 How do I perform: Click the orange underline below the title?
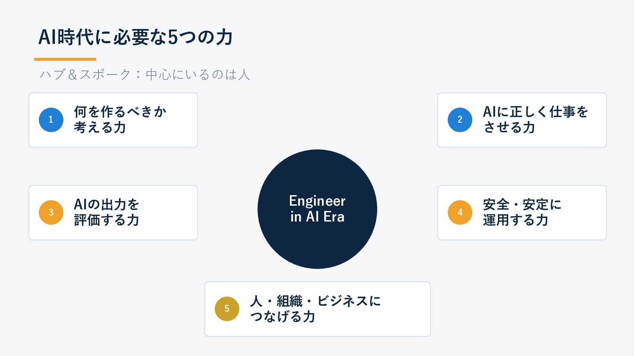65,59
